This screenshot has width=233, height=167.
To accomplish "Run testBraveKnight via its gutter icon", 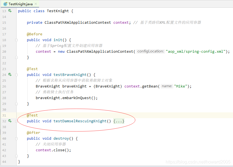I will pyautogui.click(x=10, y=75).
